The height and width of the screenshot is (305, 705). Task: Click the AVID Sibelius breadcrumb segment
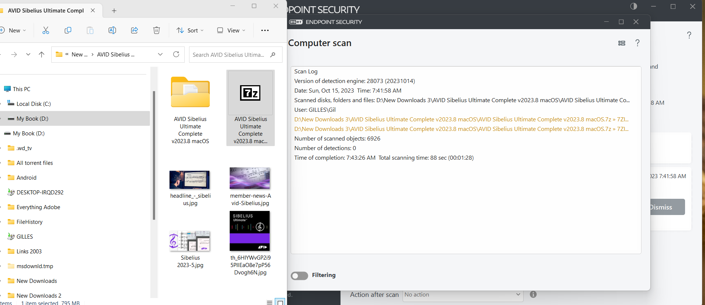tap(116, 55)
